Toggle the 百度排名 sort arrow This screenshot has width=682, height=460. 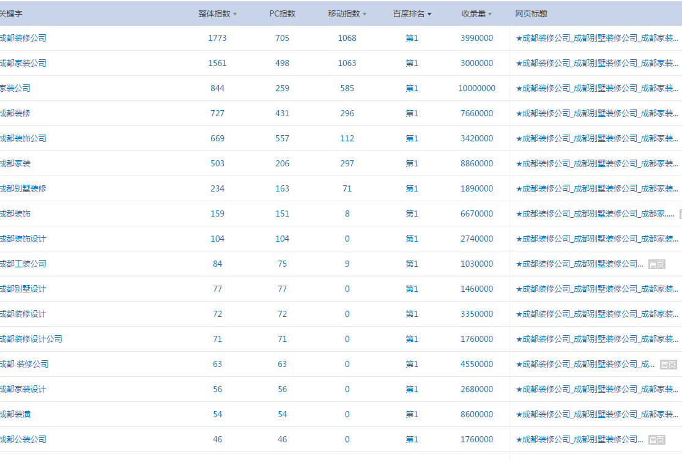[x=429, y=14]
